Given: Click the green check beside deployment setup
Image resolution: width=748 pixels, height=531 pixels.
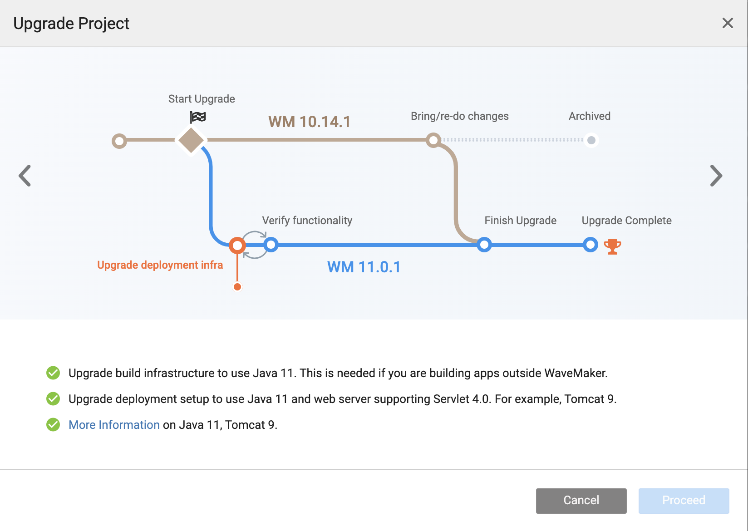Looking at the screenshot, I should click(53, 399).
